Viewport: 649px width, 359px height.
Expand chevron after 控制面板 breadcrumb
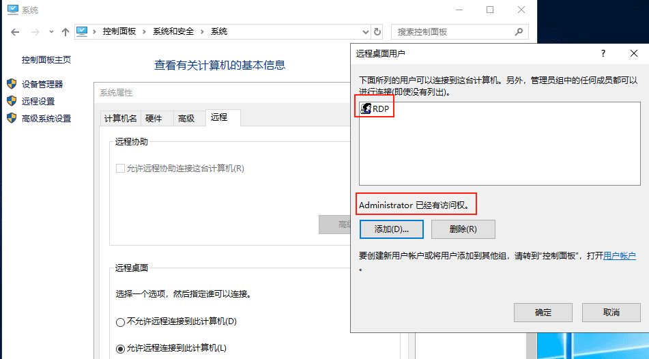click(145, 32)
